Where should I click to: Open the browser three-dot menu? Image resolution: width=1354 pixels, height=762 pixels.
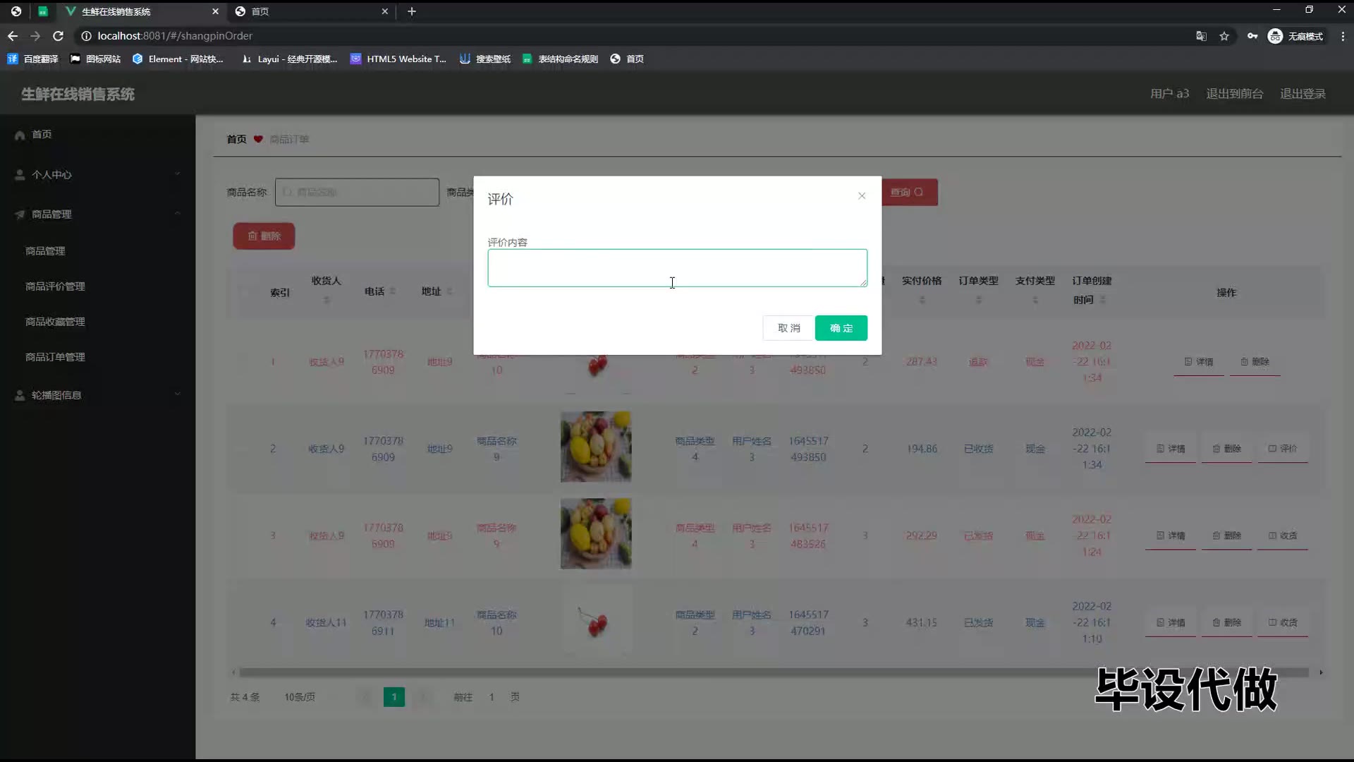point(1343,36)
